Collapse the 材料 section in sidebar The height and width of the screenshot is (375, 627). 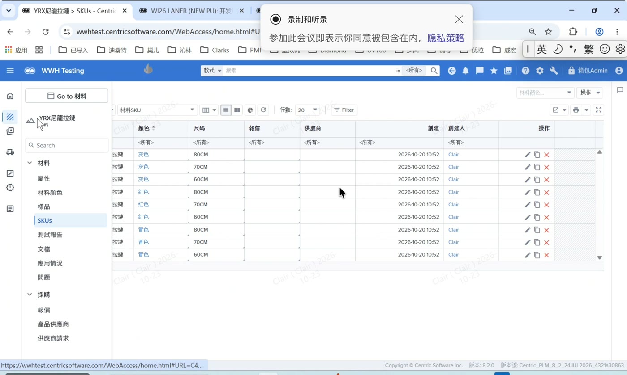tap(30, 163)
